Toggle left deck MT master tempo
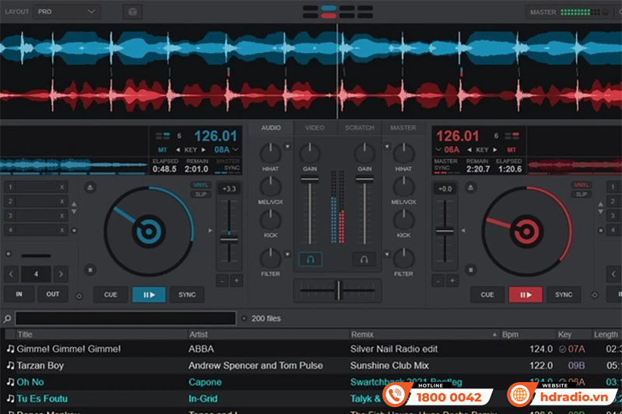 click(x=162, y=150)
